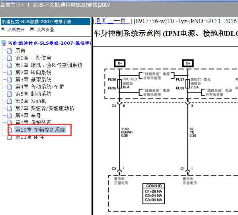Image resolution: width=238 pixels, height=215 pixels.
Task: Click the page icon beside 第3章
Action: (x=10, y=80)
